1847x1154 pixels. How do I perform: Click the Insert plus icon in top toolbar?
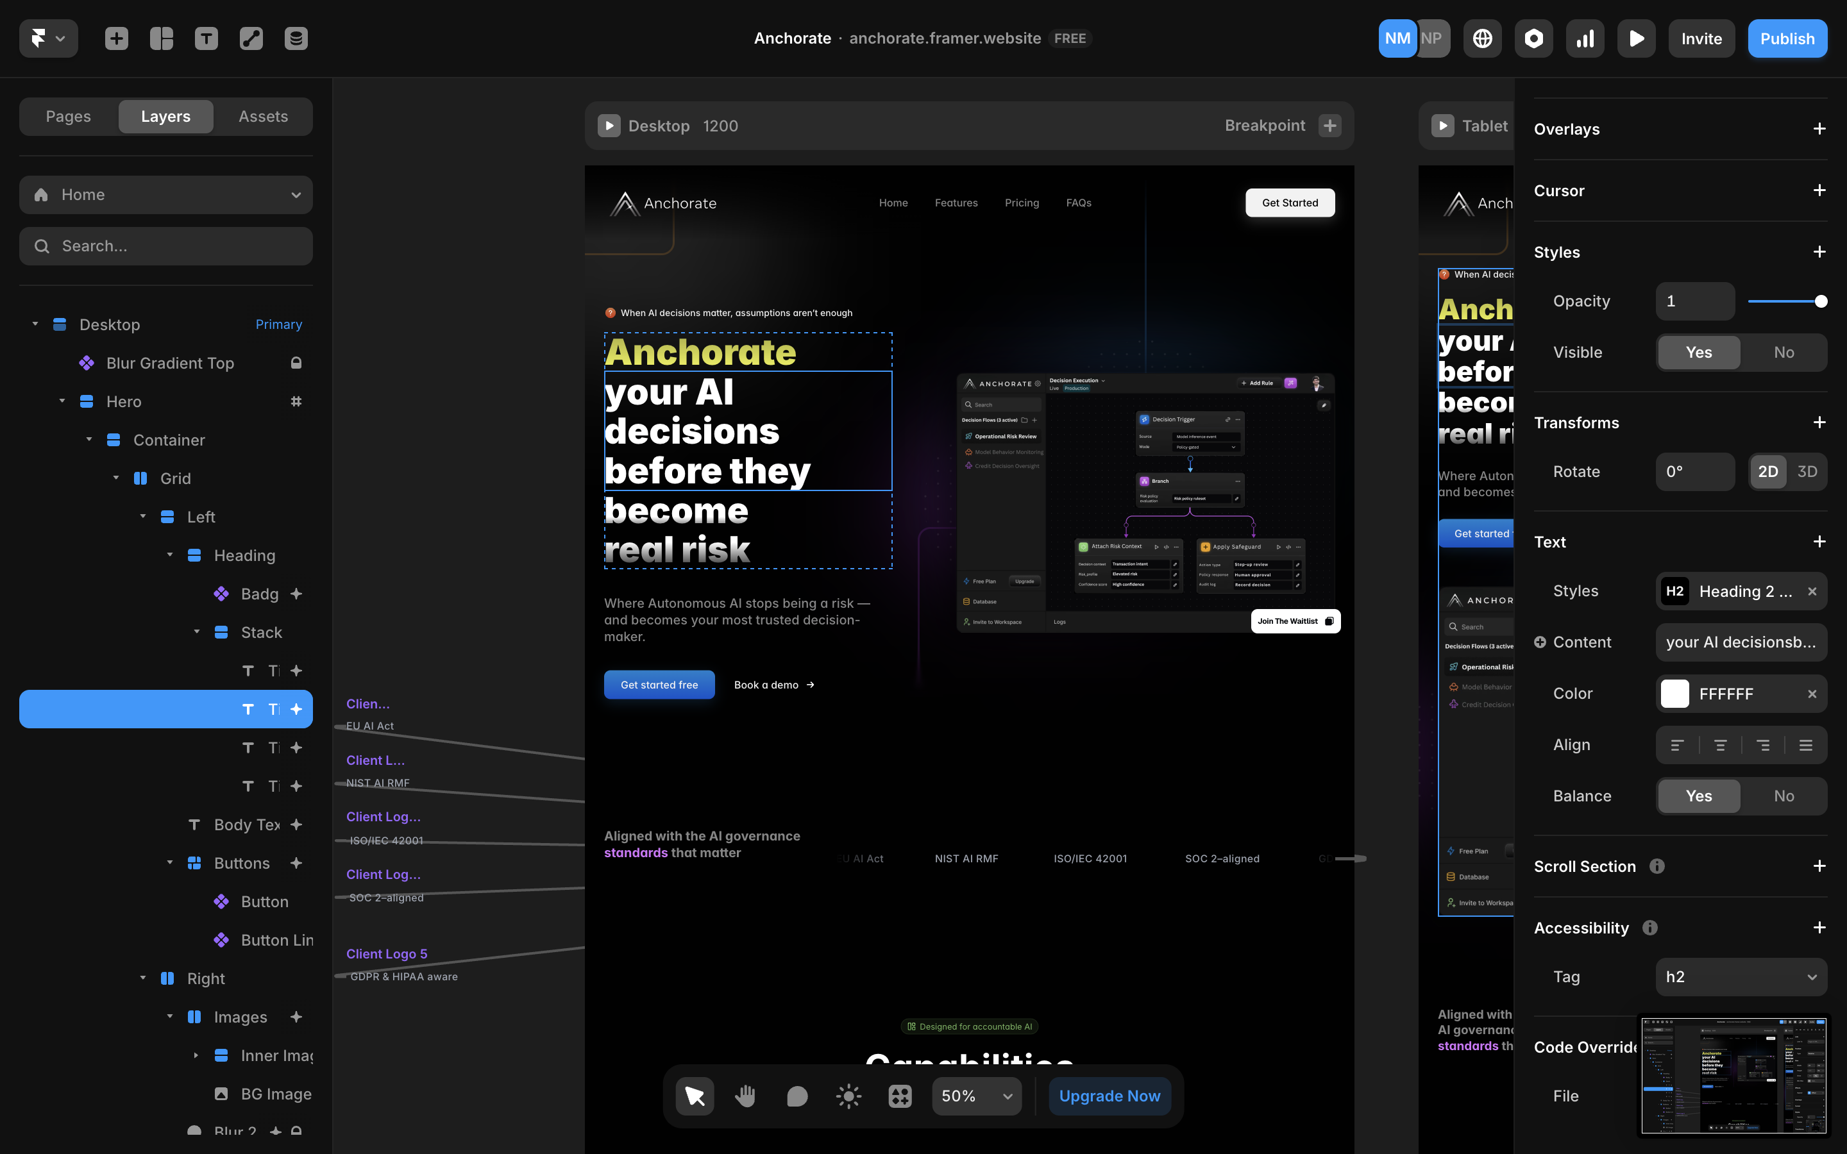(x=116, y=38)
